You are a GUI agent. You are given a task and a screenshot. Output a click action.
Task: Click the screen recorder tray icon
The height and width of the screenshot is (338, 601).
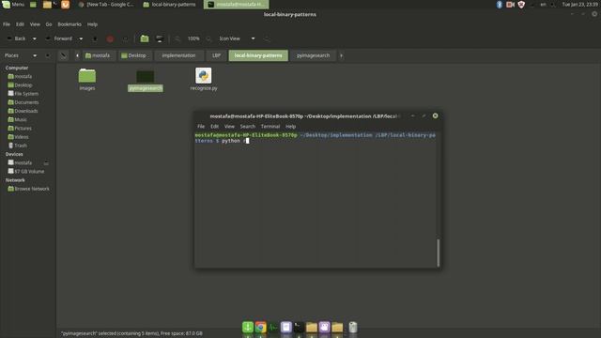(x=510, y=5)
